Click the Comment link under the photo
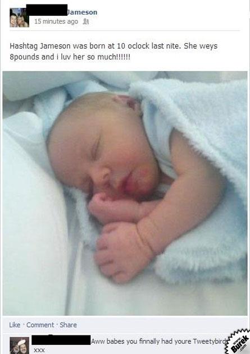 (40, 325)
